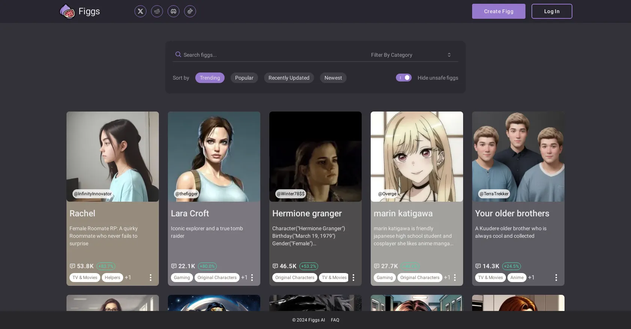Show +1 extra tags on marin katigawa card
631x329 pixels.
[447, 278]
